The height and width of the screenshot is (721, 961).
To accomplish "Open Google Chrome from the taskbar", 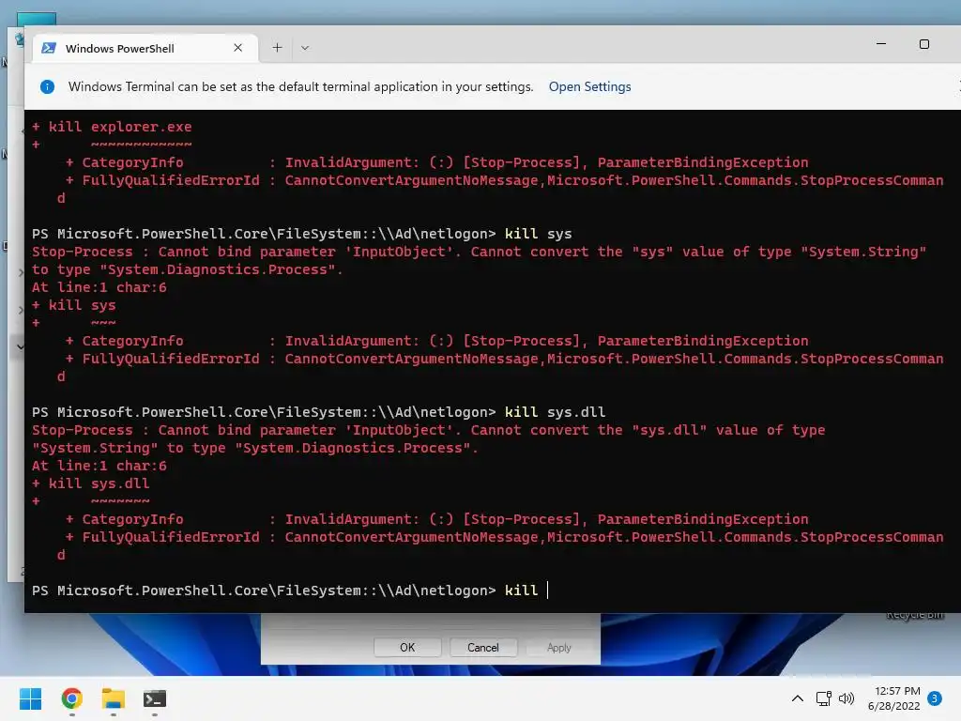I will pos(72,698).
